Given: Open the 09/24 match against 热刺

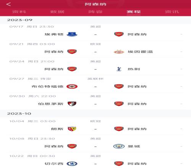Looking at the screenshot, I should click(96, 66).
